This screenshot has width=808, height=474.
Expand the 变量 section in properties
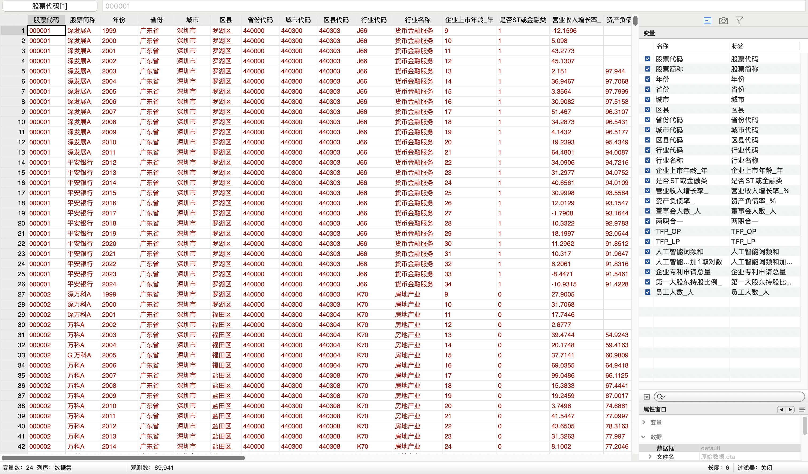tap(644, 422)
